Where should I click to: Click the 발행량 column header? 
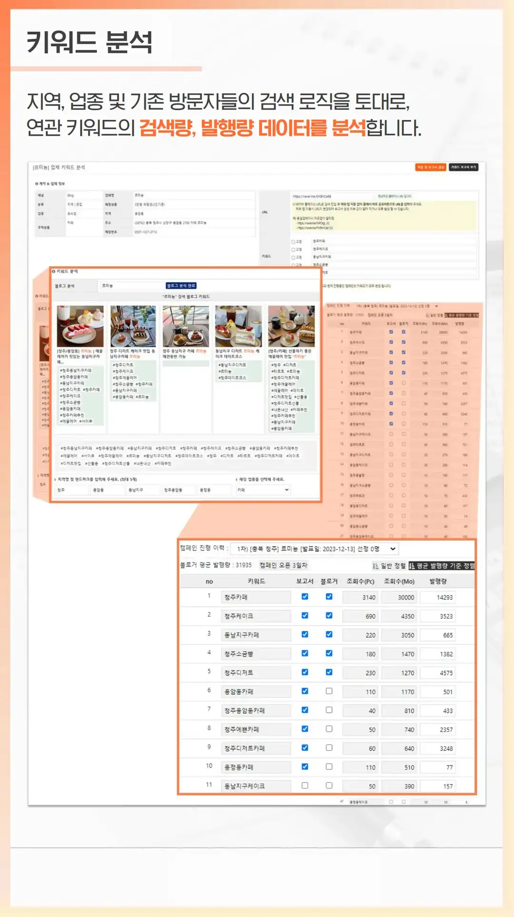coord(438,581)
